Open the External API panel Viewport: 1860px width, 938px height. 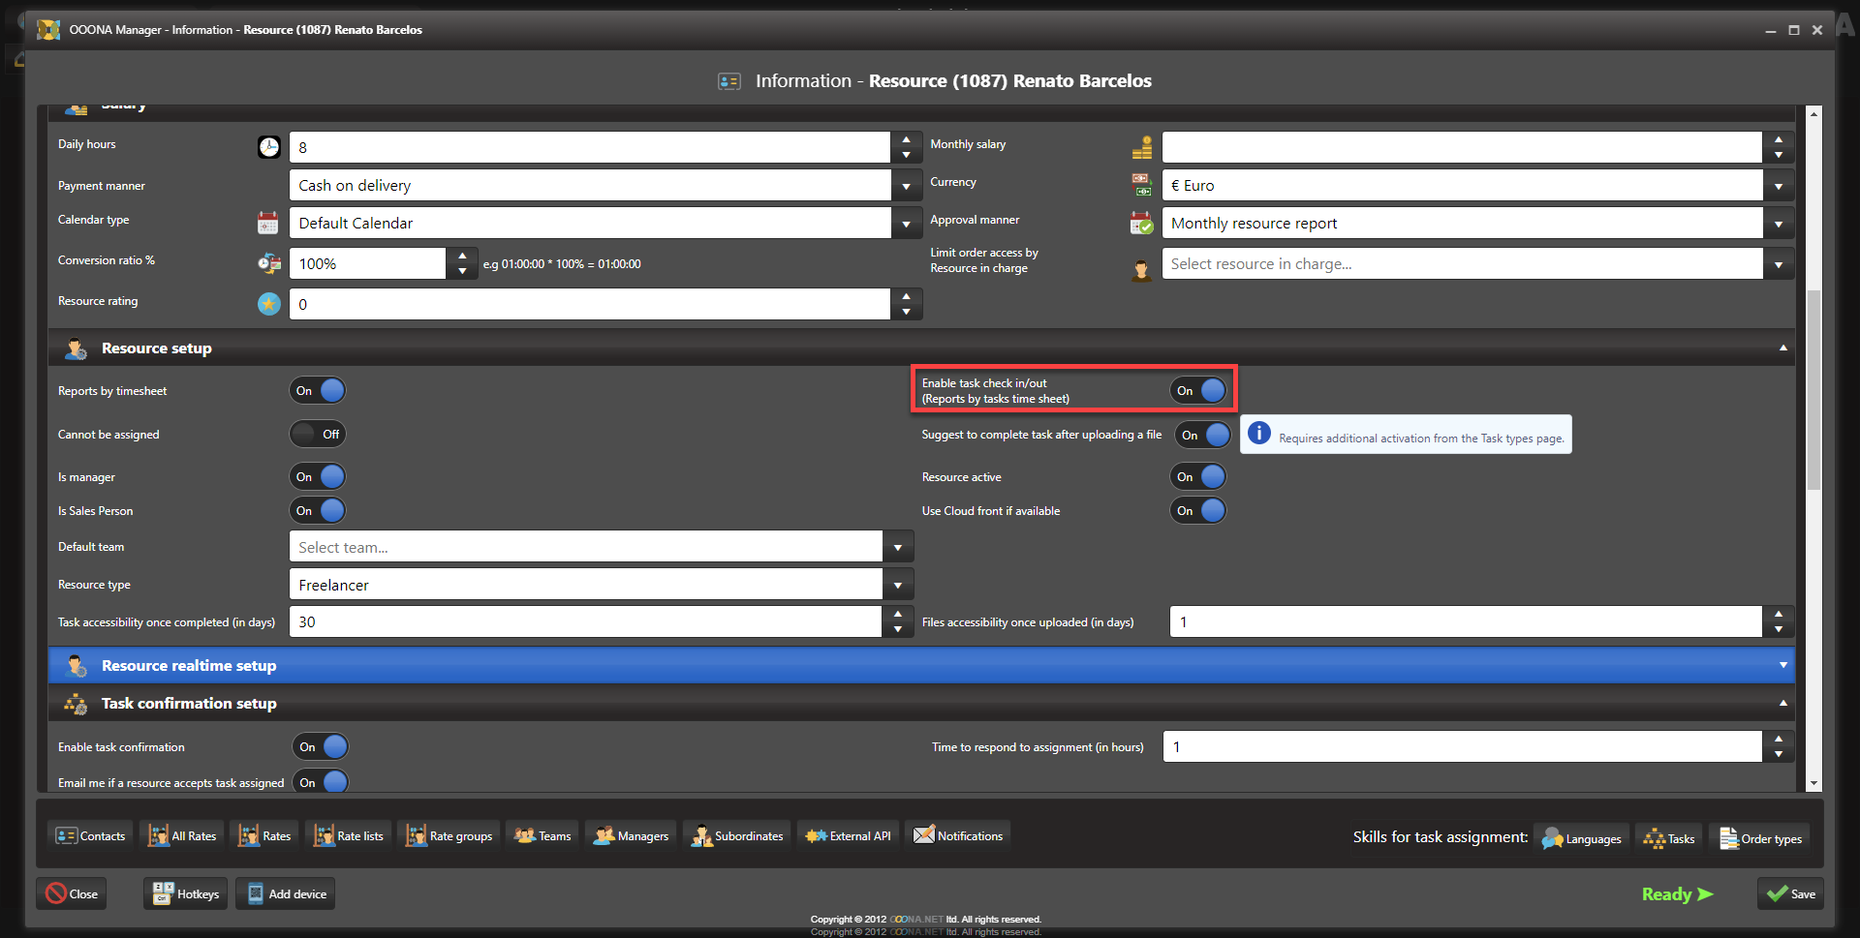pyautogui.click(x=849, y=836)
